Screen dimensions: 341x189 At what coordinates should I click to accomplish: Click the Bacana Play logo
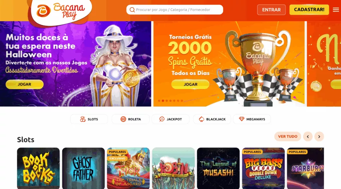[60, 11]
